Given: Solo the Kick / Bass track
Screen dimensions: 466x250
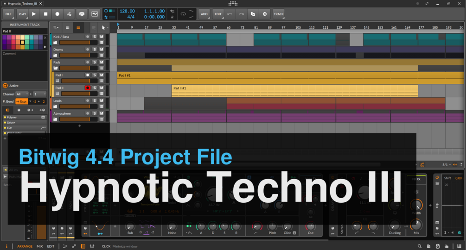Looking at the screenshot, I should (95, 37).
